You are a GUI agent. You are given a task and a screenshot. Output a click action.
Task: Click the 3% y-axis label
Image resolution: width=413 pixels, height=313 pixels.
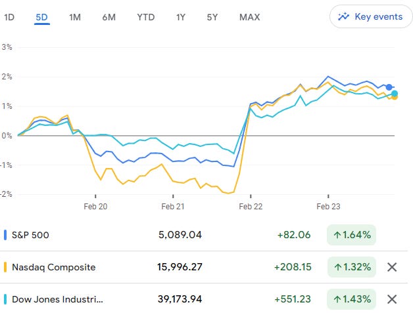[x=7, y=47]
